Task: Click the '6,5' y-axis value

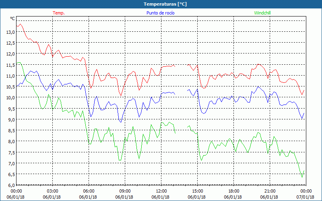Action: point(11,174)
